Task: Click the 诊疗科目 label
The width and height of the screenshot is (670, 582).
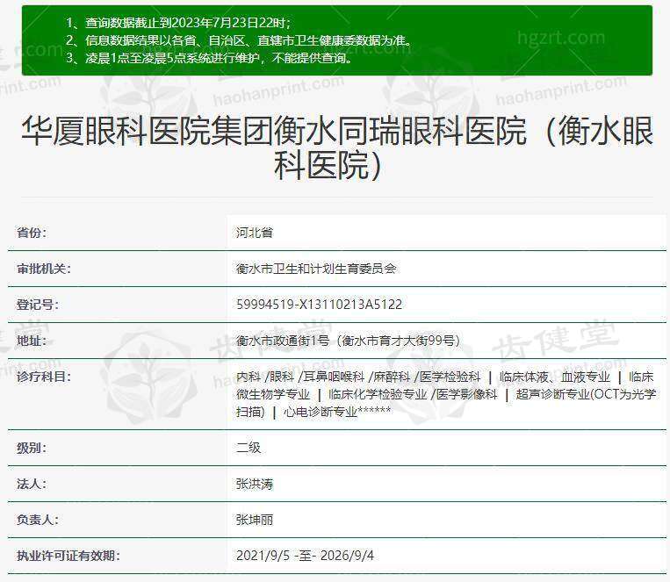Action: pyautogui.click(x=44, y=377)
